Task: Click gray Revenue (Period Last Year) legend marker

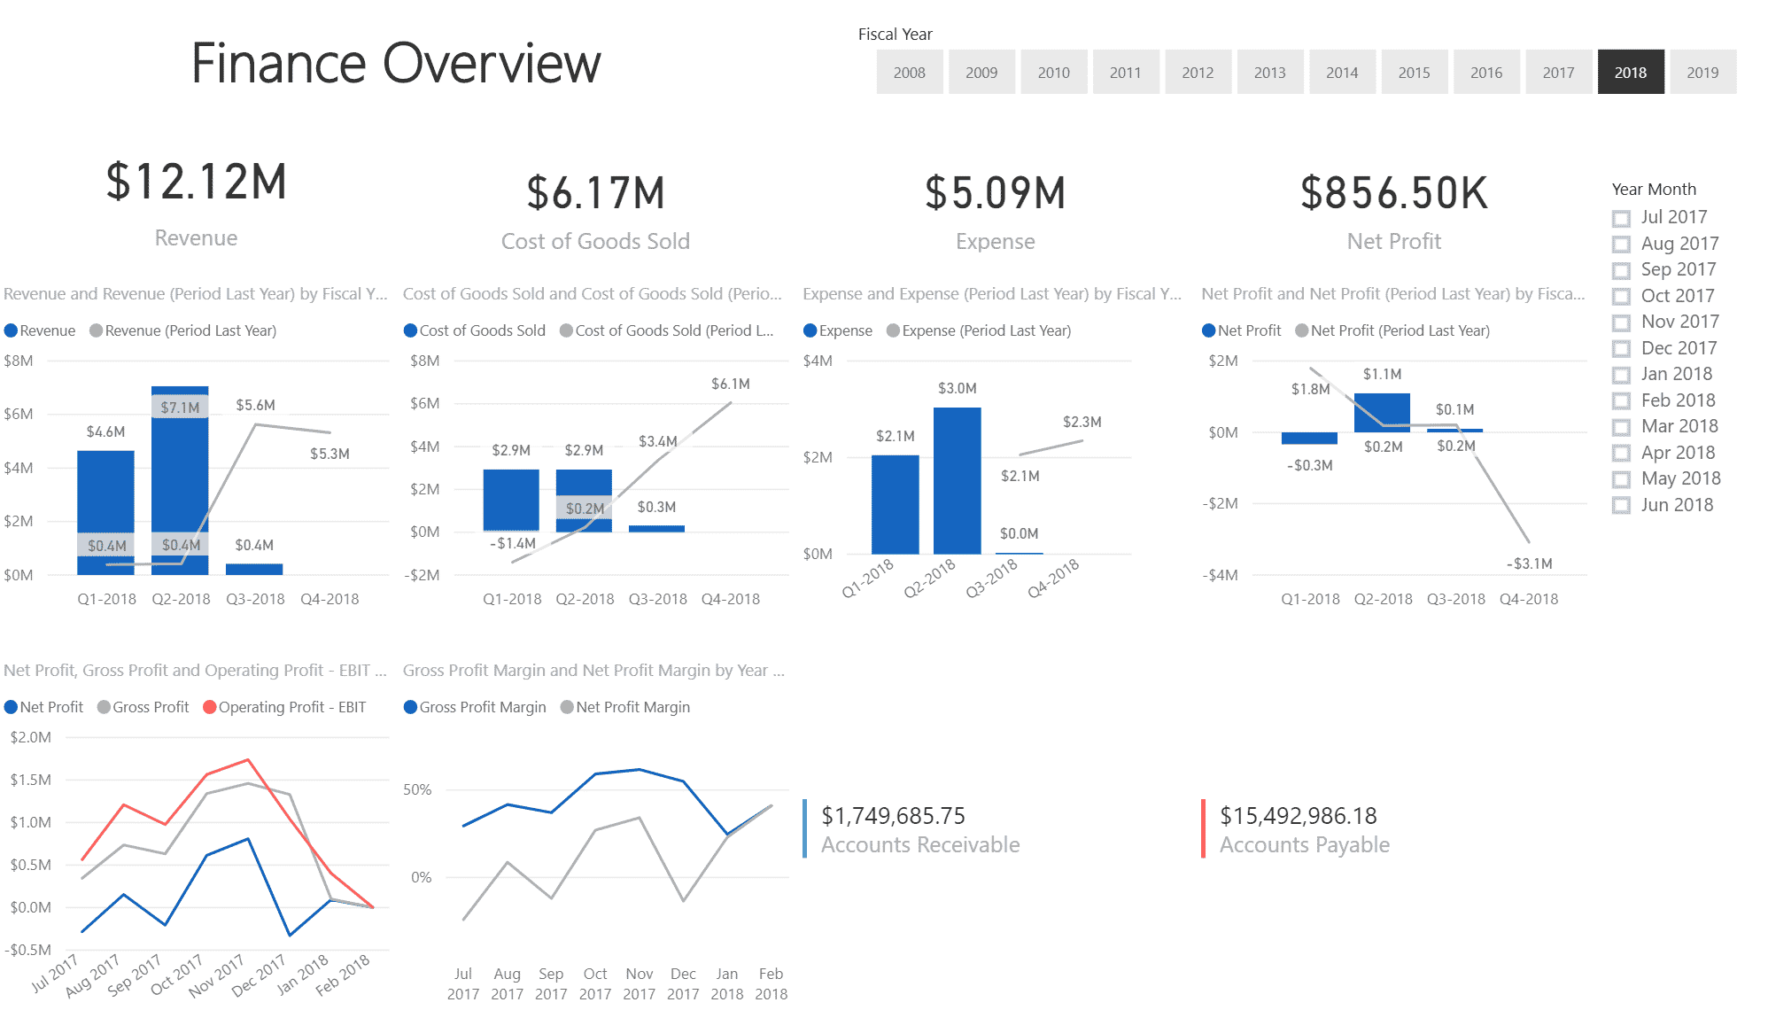Action: tap(96, 330)
